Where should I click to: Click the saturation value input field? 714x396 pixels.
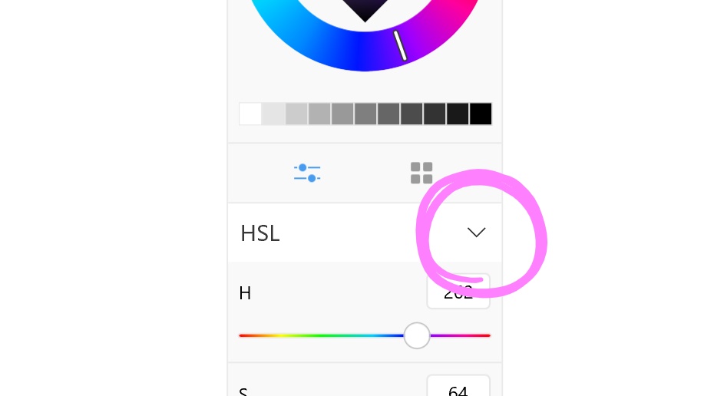[458, 388]
